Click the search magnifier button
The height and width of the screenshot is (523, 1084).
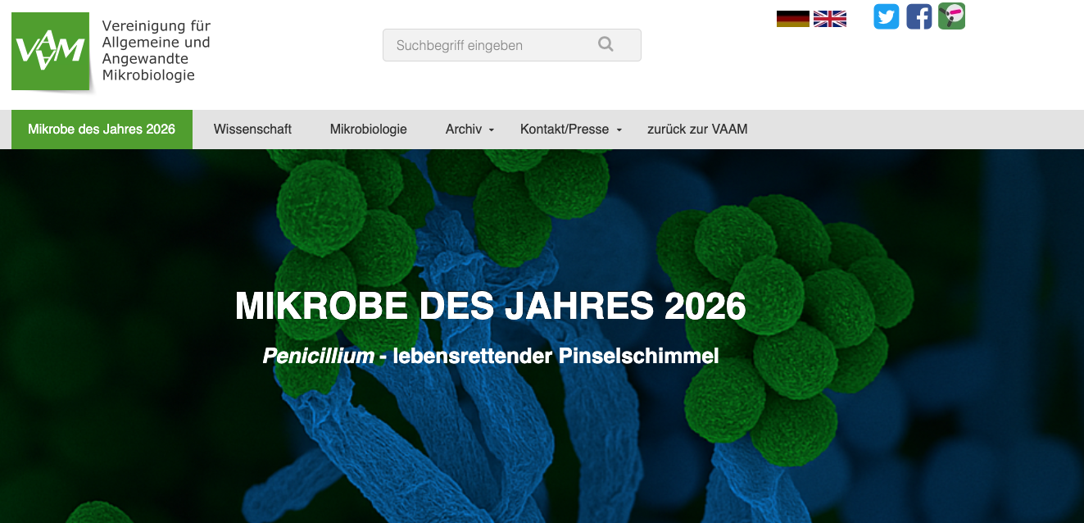point(605,45)
